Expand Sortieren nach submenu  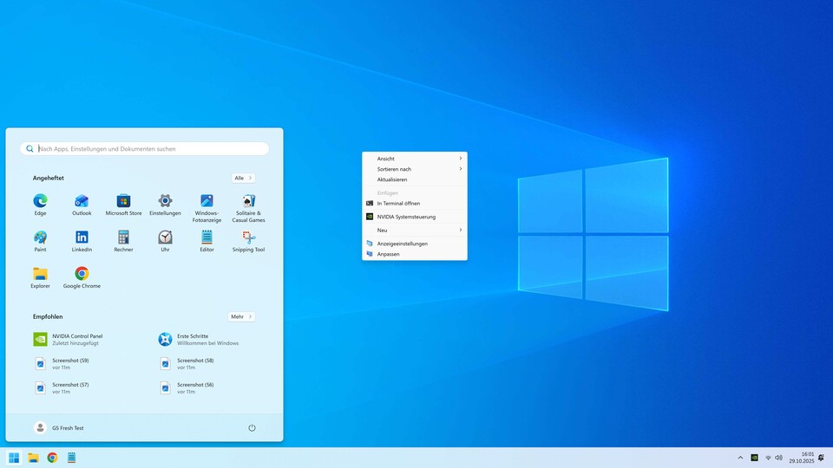click(x=415, y=169)
